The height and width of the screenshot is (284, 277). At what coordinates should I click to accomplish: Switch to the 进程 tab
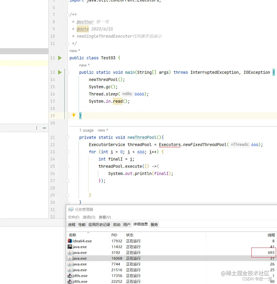(72, 225)
